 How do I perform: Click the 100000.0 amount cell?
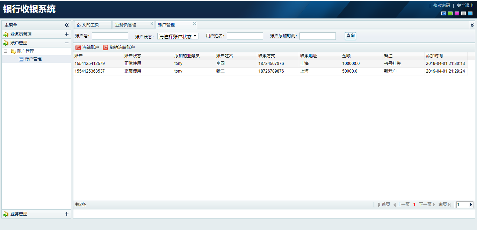(362, 64)
